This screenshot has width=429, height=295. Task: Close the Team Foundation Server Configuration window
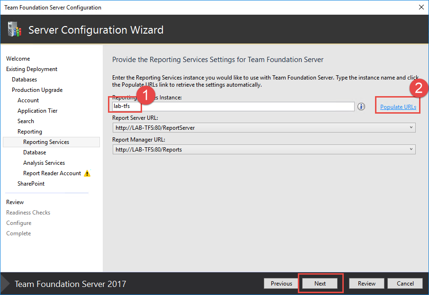coord(421,8)
